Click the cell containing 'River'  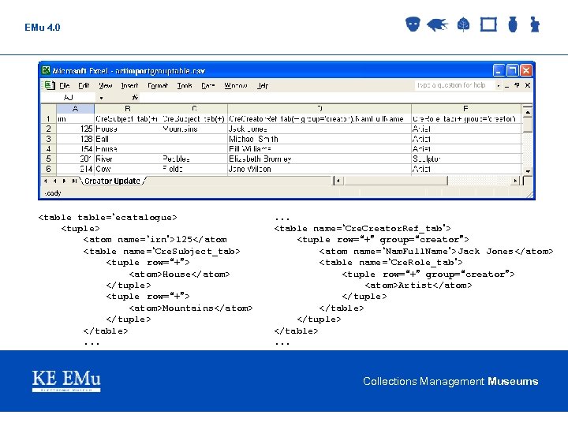[x=128, y=159]
